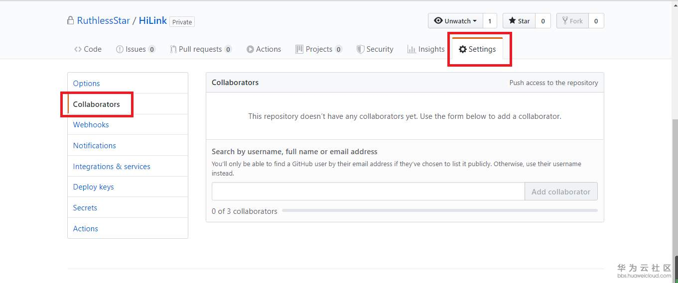Screen dimensions: 678x283
Task: Go to Webhooks in the sidebar
Action: [91, 125]
